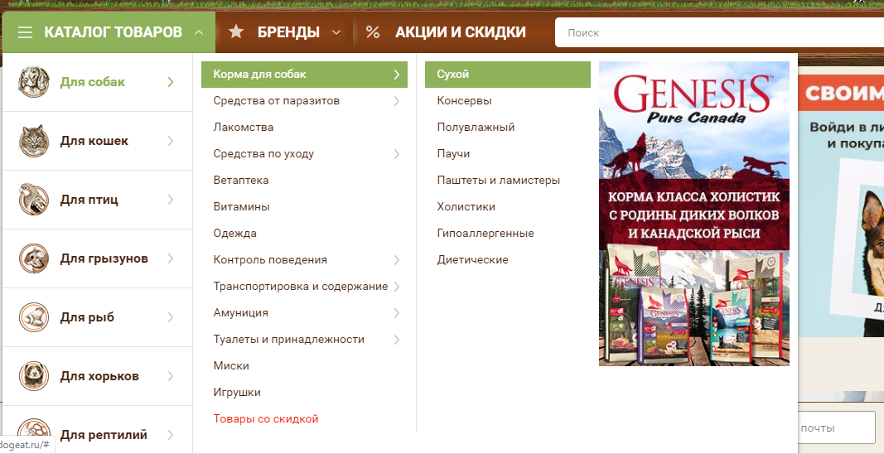Viewport: 884px width, 454px height.
Task: Expand chevron of Туалеты и принадлежности
Action: (x=397, y=340)
